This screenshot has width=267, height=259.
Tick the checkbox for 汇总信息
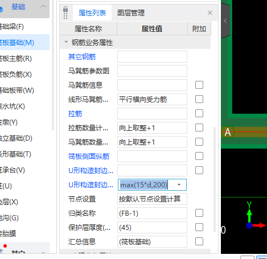(199, 241)
